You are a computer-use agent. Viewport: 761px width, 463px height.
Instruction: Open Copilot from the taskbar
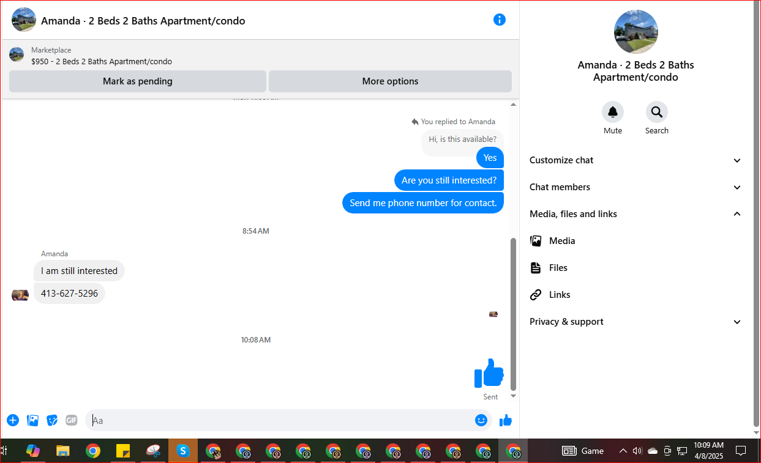pos(33,451)
